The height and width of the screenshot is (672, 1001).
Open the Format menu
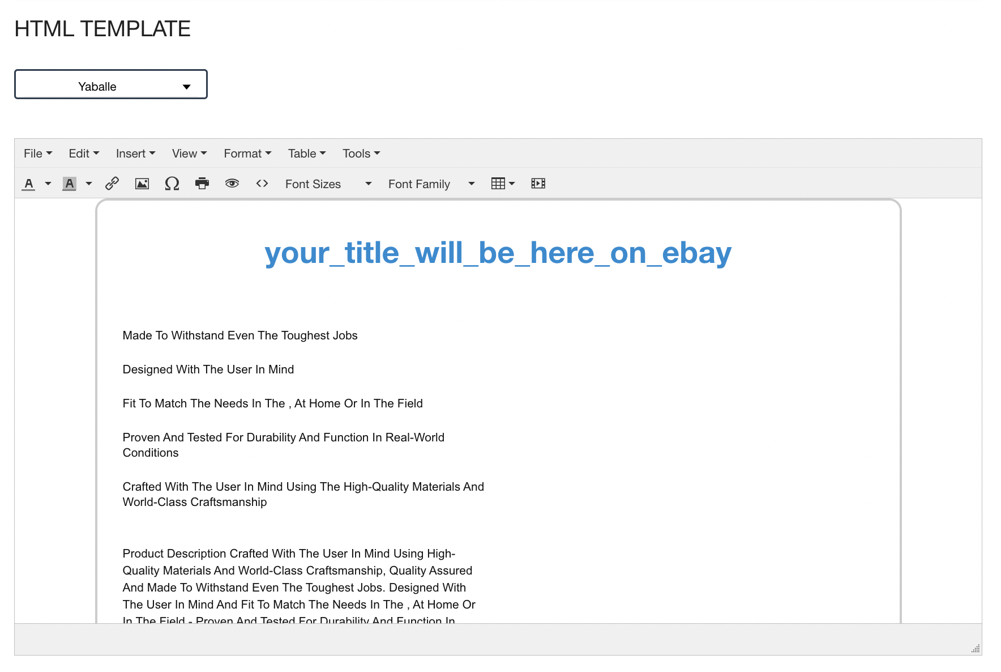pyautogui.click(x=248, y=154)
